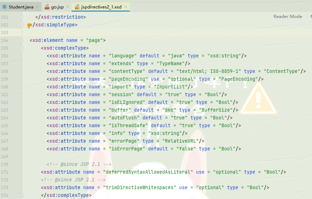Collapse the fold marker at line 151
Image resolution: width=312 pixels, height=199 pixels.
(22, 17)
